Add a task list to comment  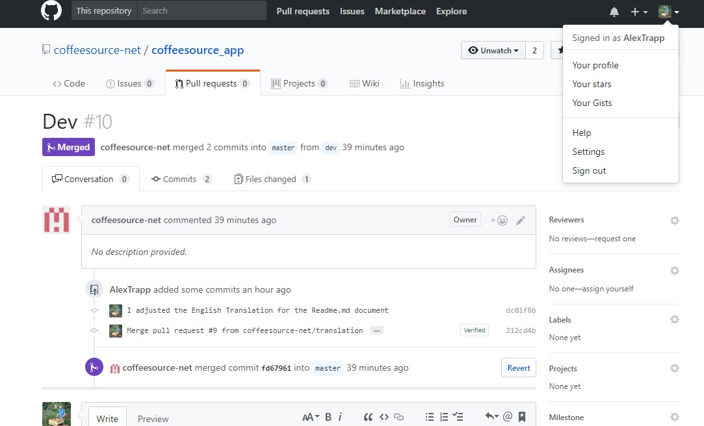click(x=458, y=416)
